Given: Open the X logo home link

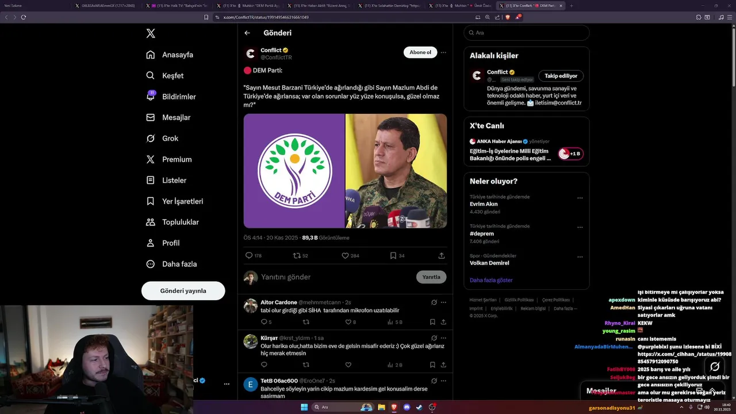Looking at the screenshot, I should click(x=151, y=33).
